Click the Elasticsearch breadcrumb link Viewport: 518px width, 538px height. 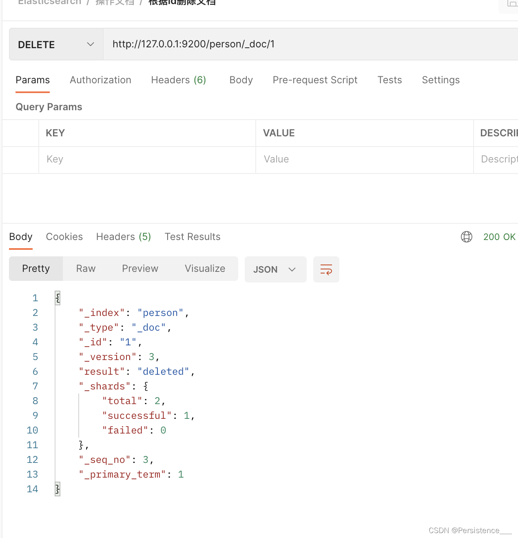coord(50,2)
